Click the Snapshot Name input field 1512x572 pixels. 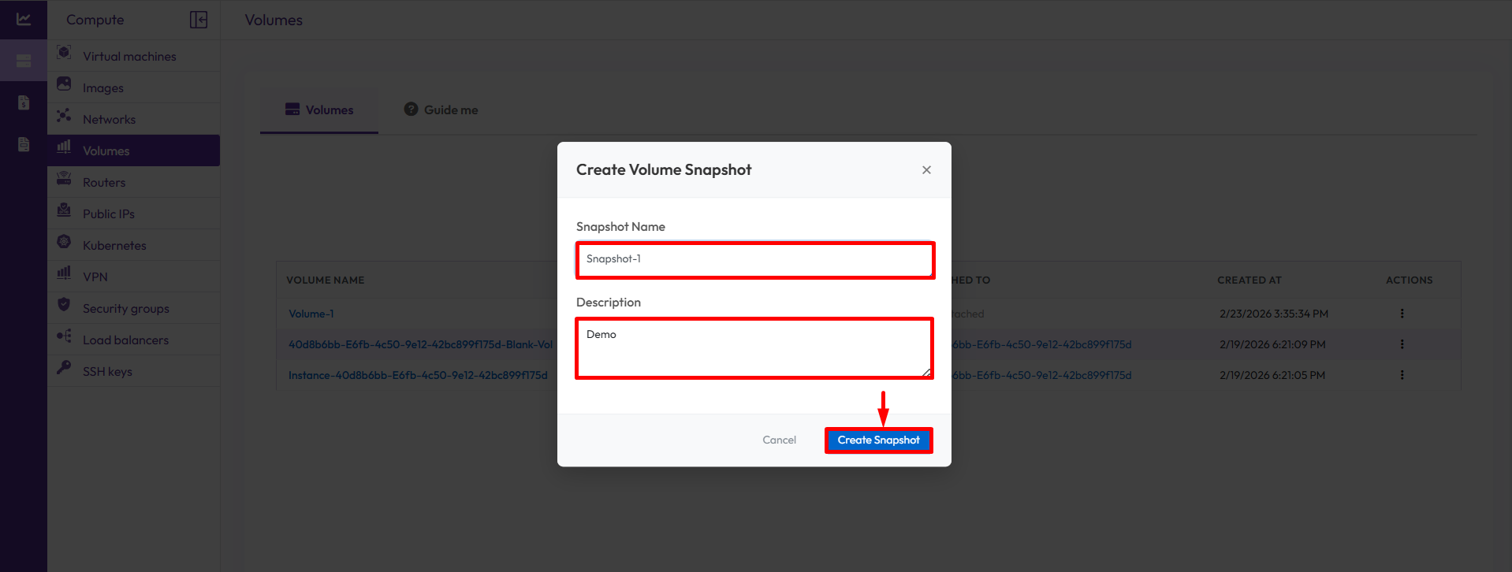[754, 260]
